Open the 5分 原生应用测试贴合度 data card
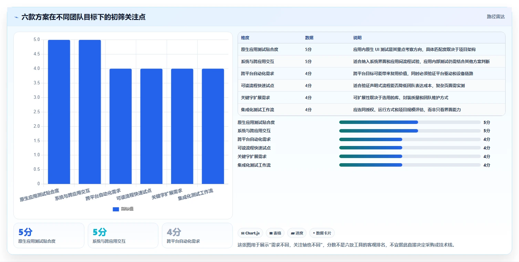Viewport: 519px width, 262px height. 49,235
